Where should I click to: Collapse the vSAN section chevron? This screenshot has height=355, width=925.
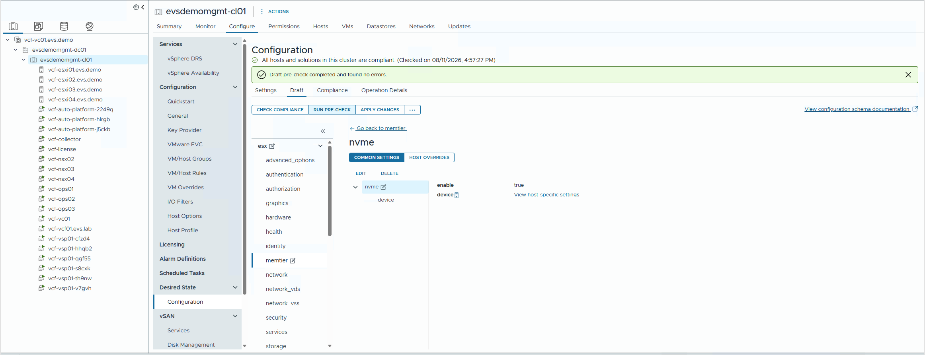235,316
